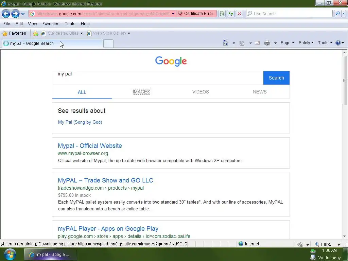Open the Print options dropdown arrow
The height and width of the screenshot is (261, 348).
click(275, 43)
